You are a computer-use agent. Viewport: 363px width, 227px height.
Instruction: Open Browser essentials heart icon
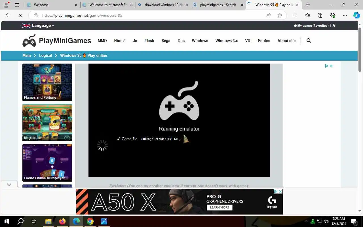pyautogui.click(x=332, y=15)
